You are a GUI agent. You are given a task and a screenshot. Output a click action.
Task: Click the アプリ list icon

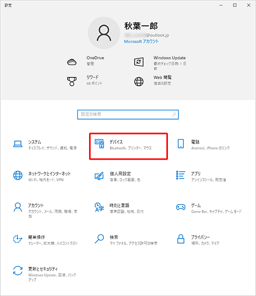click(181, 175)
